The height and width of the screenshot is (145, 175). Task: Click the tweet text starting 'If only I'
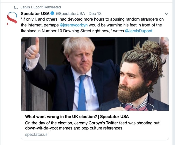click(x=92, y=25)
